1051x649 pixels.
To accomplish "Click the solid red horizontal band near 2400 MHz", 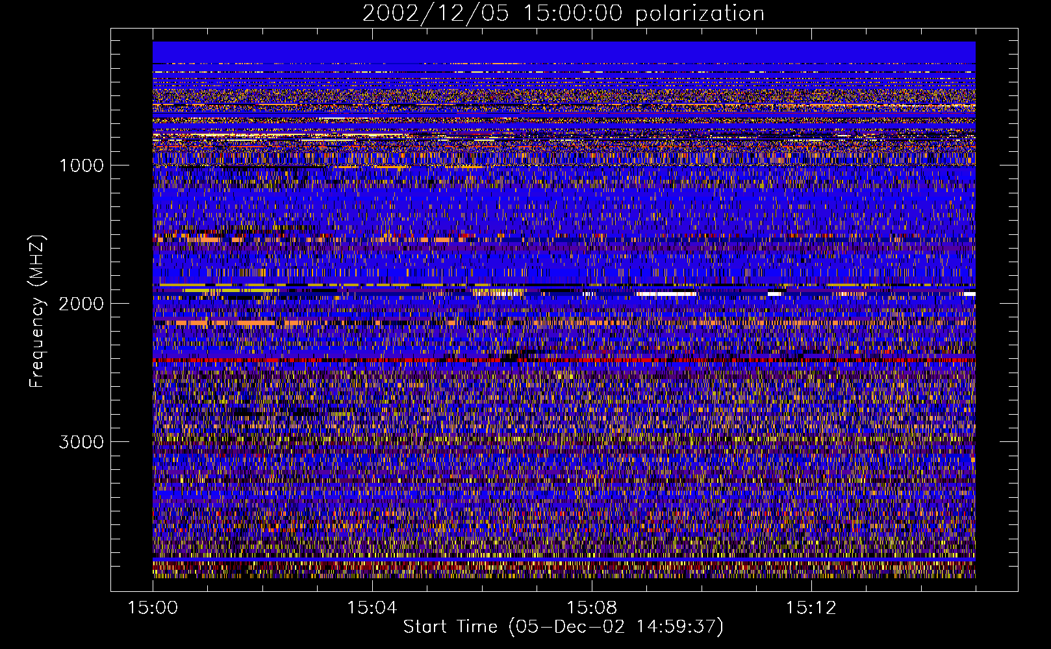I will pyautogui.click(x=564, y=359).
